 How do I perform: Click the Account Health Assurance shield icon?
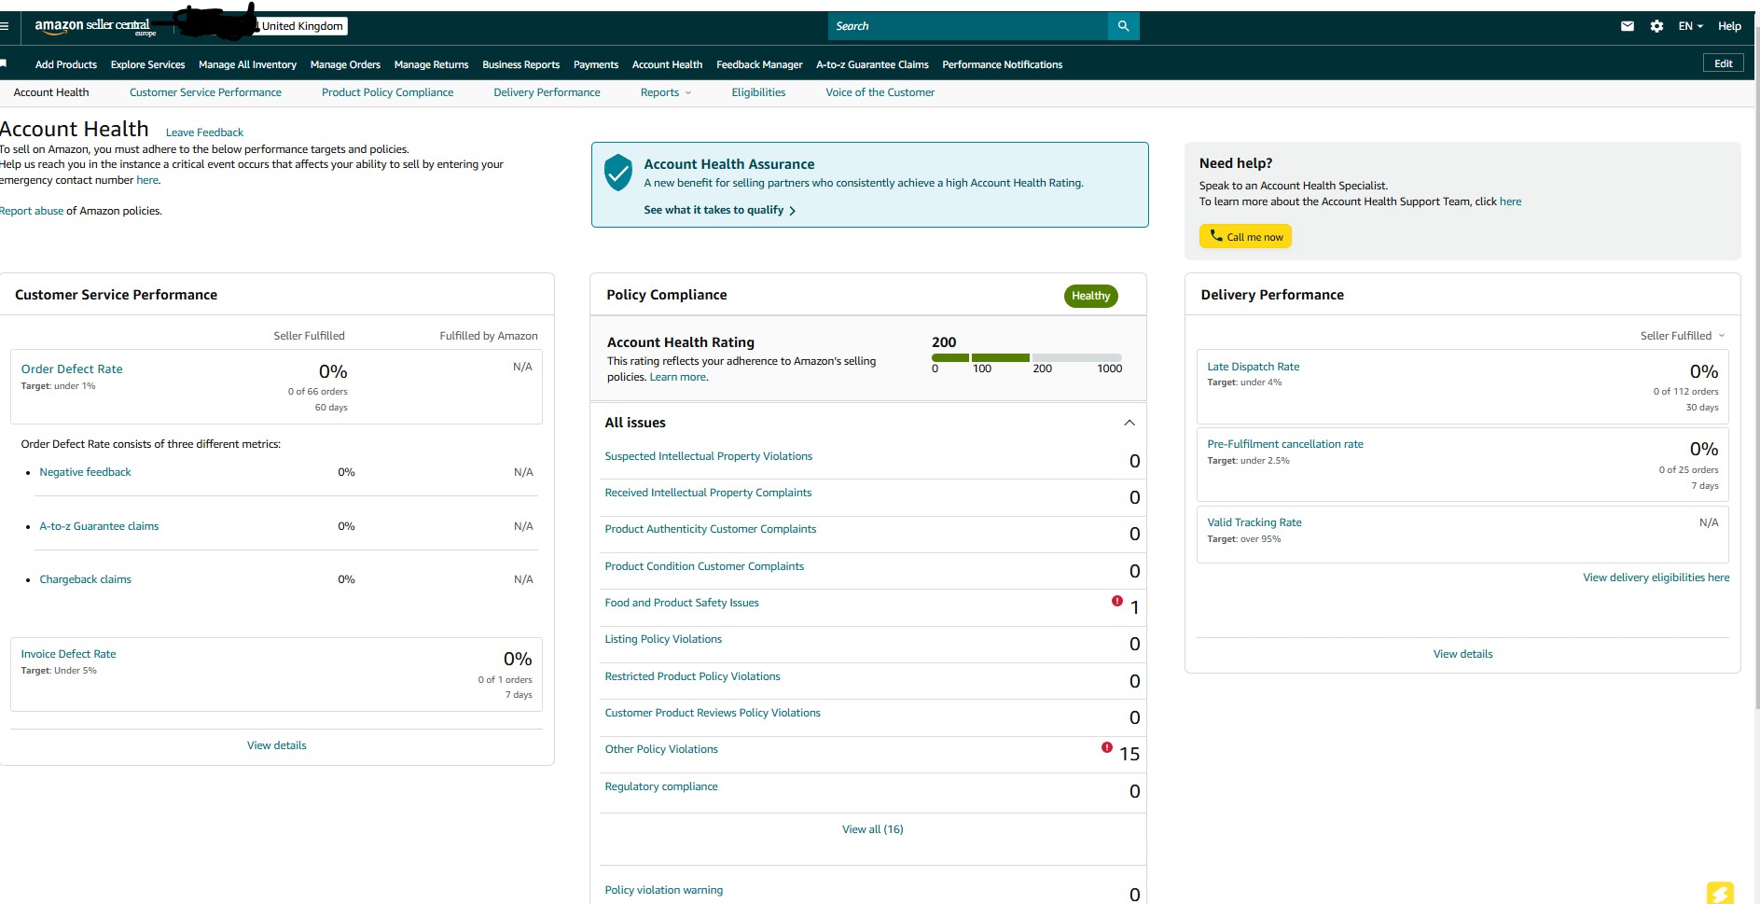point(617,173)
